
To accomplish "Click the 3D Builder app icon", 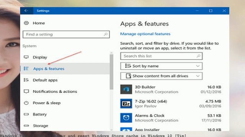I will (x=126, y=89).
